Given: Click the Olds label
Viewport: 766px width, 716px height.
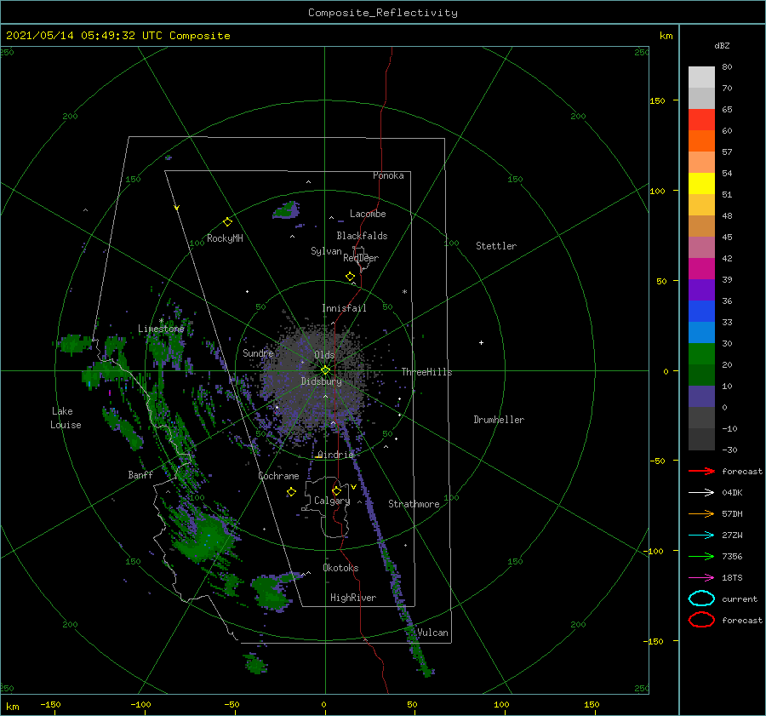Looking at the screenshot, I should coord(324,355).
